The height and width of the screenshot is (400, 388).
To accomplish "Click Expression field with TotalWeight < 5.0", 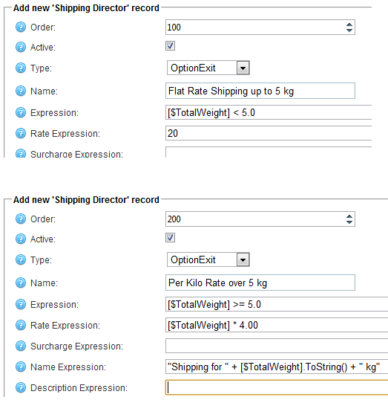I will tap(269, 112).
